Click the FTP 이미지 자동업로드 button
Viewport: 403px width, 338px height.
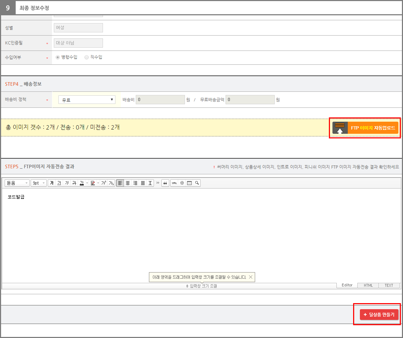[365, 128]
